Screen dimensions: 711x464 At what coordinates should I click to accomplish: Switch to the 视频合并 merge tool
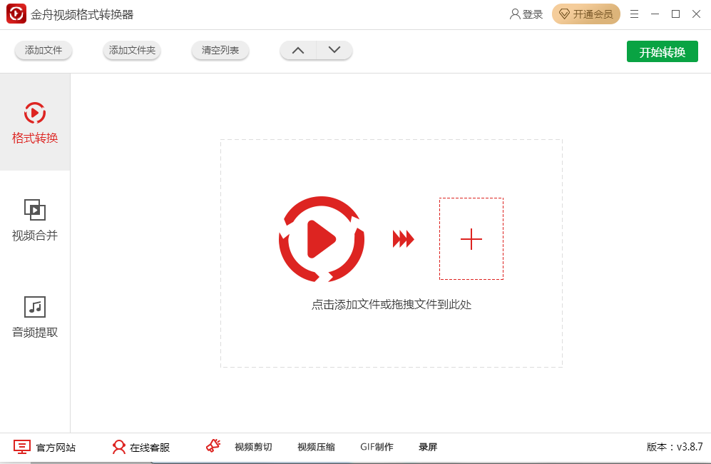[x=35, y=221]
